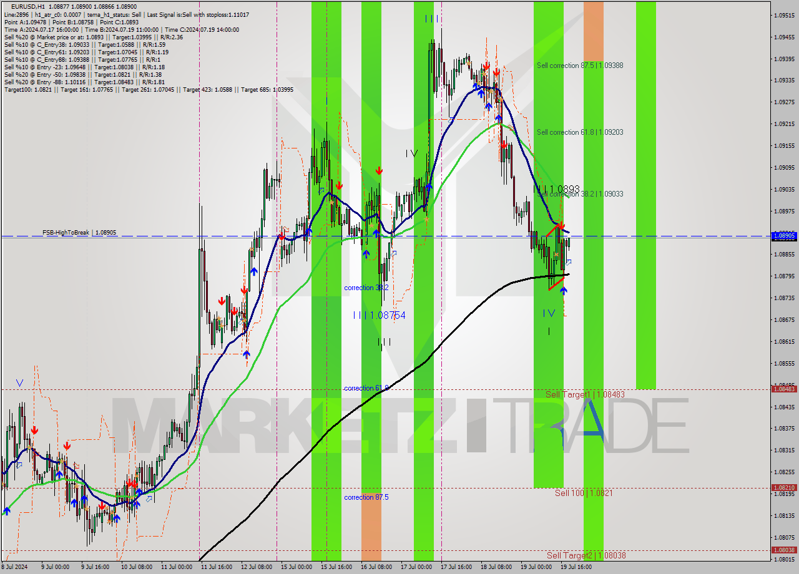Select the Sell %20 @ Entry -88 line
This screenshot has width=799, height=574.
(x=84, y=82)
